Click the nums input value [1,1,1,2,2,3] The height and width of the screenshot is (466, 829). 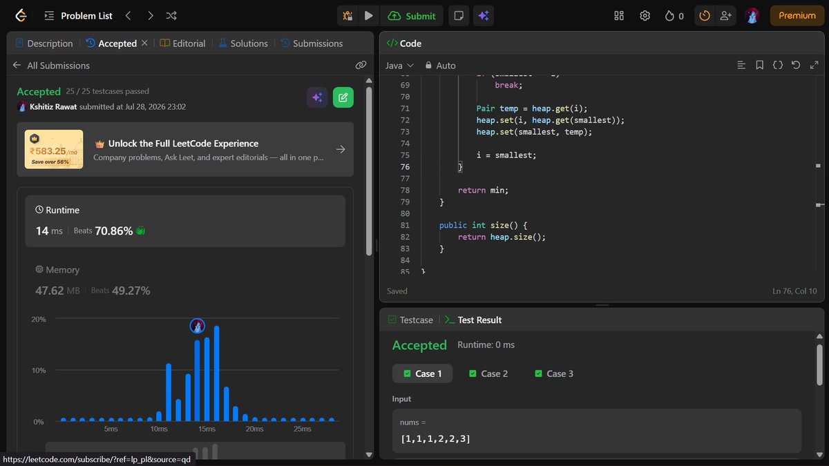coord(436,438)
